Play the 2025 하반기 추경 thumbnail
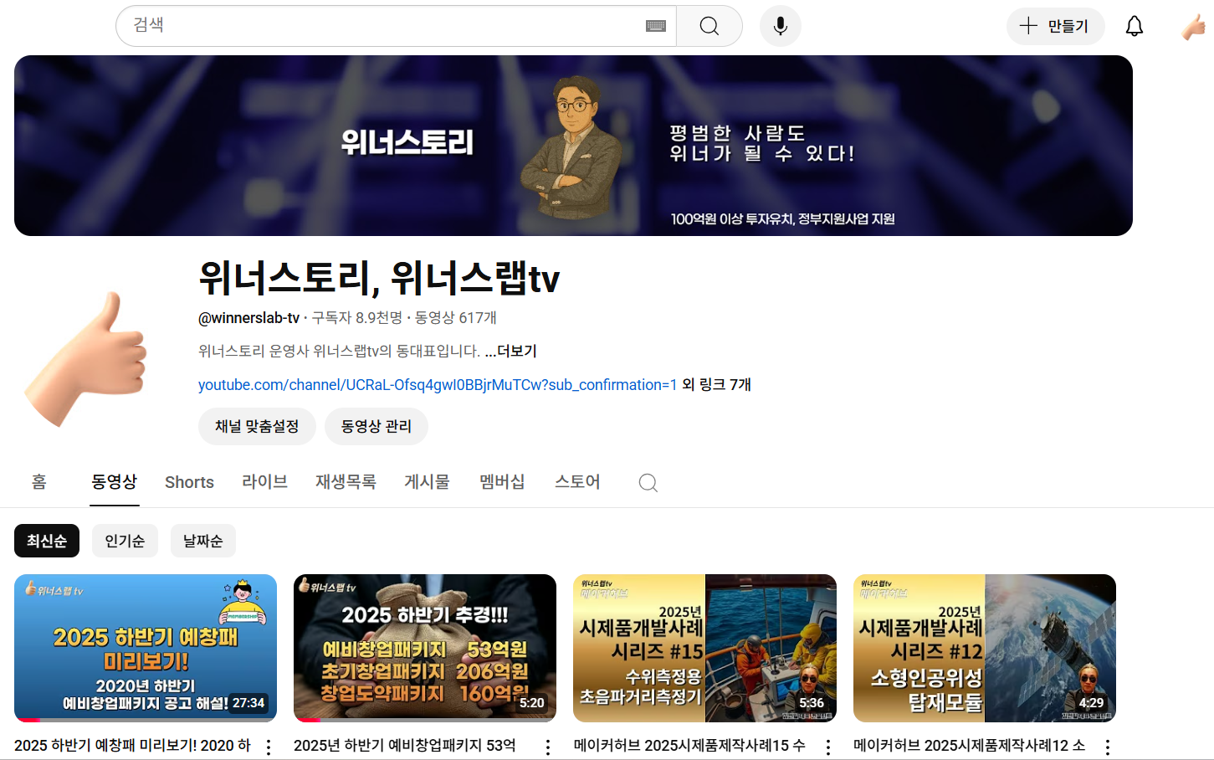 click(425, 648)
